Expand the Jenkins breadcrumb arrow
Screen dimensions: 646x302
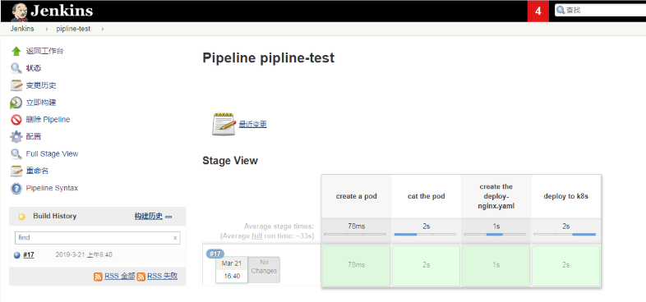[47, 30]
